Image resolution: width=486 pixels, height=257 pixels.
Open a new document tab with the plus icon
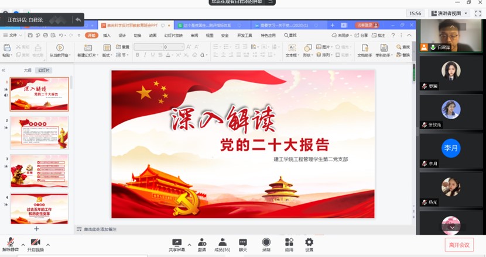pyautogui.click(x=332, y=25)
